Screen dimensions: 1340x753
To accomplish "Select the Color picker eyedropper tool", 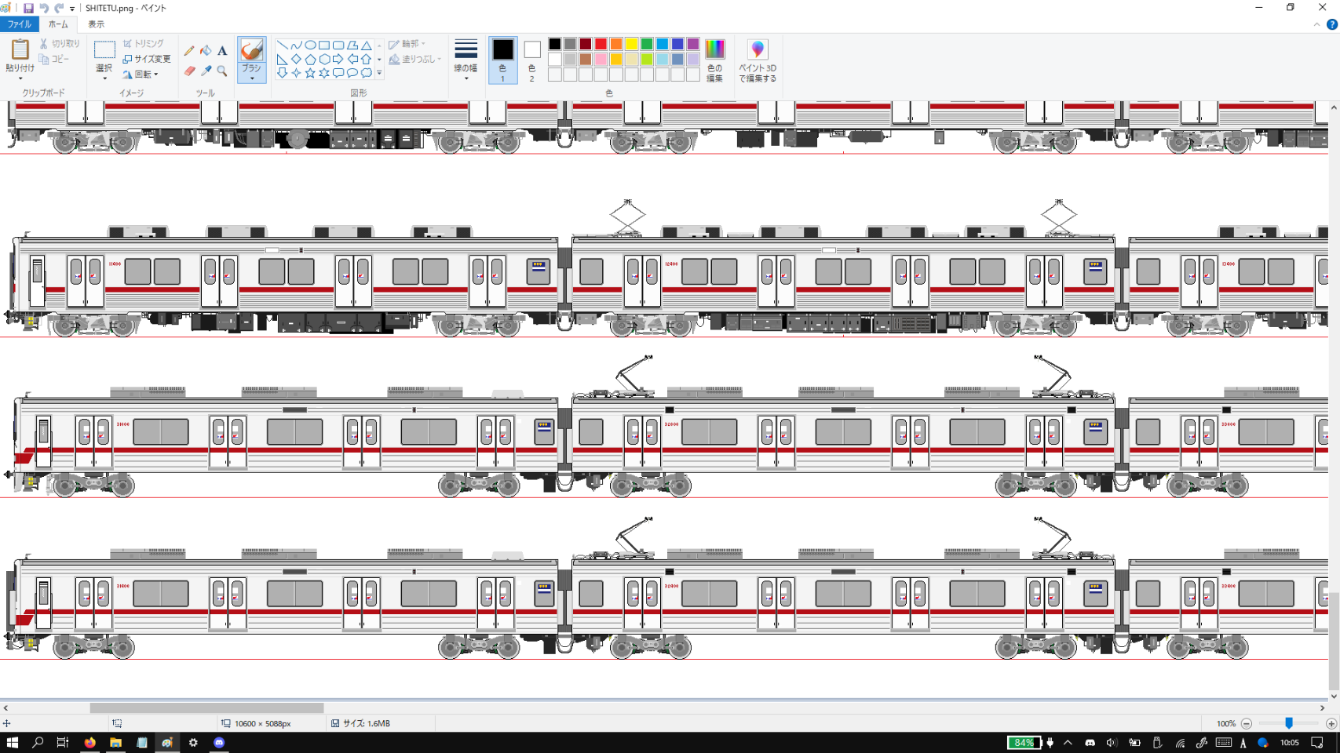I will tap(206, 71).
